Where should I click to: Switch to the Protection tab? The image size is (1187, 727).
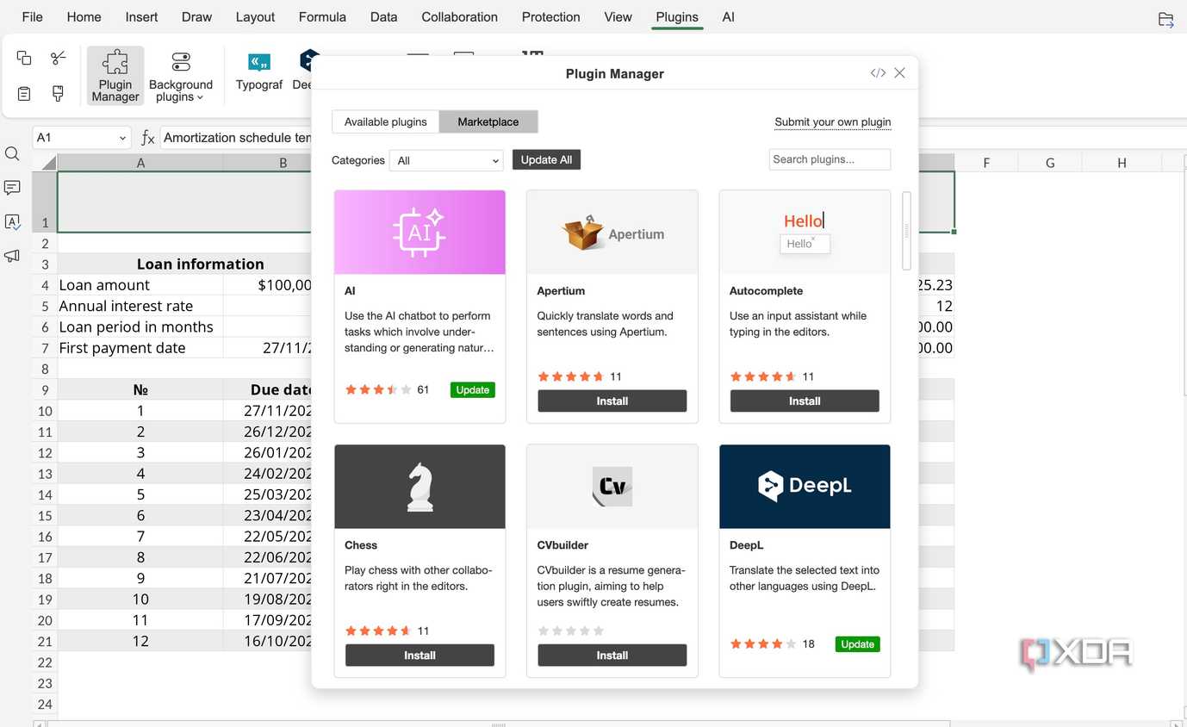[550, 17]
